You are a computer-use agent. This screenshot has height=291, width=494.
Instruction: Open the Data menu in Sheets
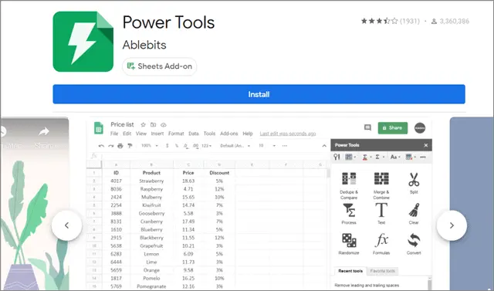194,134
